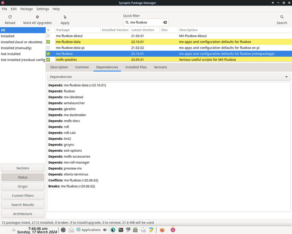
Task: Click the Search Results button
Action: (x=23, y=205)
